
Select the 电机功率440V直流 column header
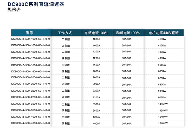164,33
